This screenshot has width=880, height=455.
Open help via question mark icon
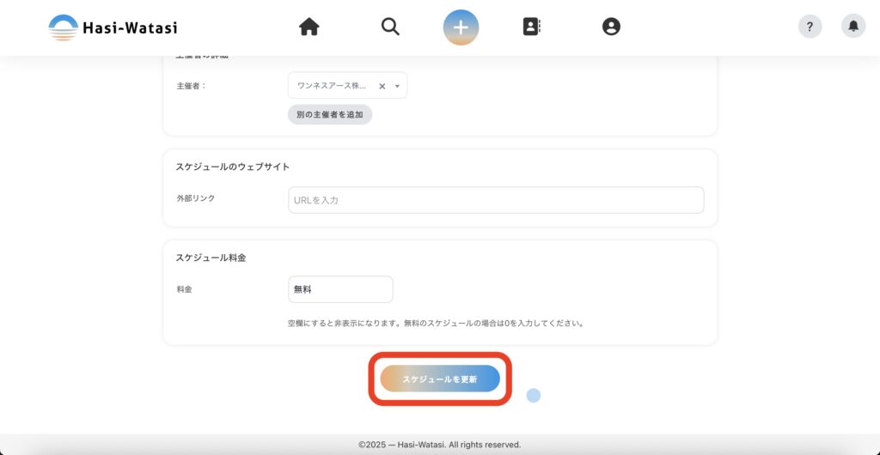click(810, 27)
